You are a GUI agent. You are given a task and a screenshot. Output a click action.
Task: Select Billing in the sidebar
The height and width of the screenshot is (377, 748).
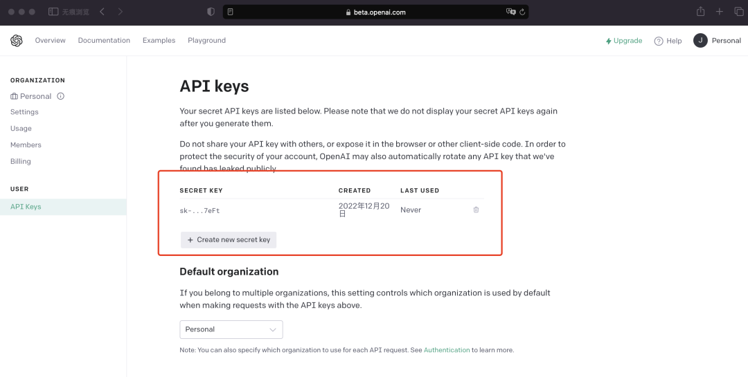pyautogui.click(x=21, y=162)
